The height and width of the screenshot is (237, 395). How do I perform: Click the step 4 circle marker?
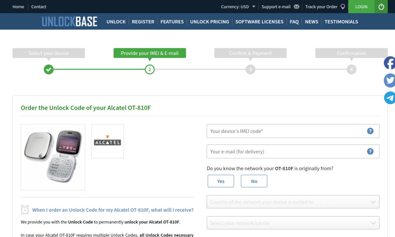(351, 69)
